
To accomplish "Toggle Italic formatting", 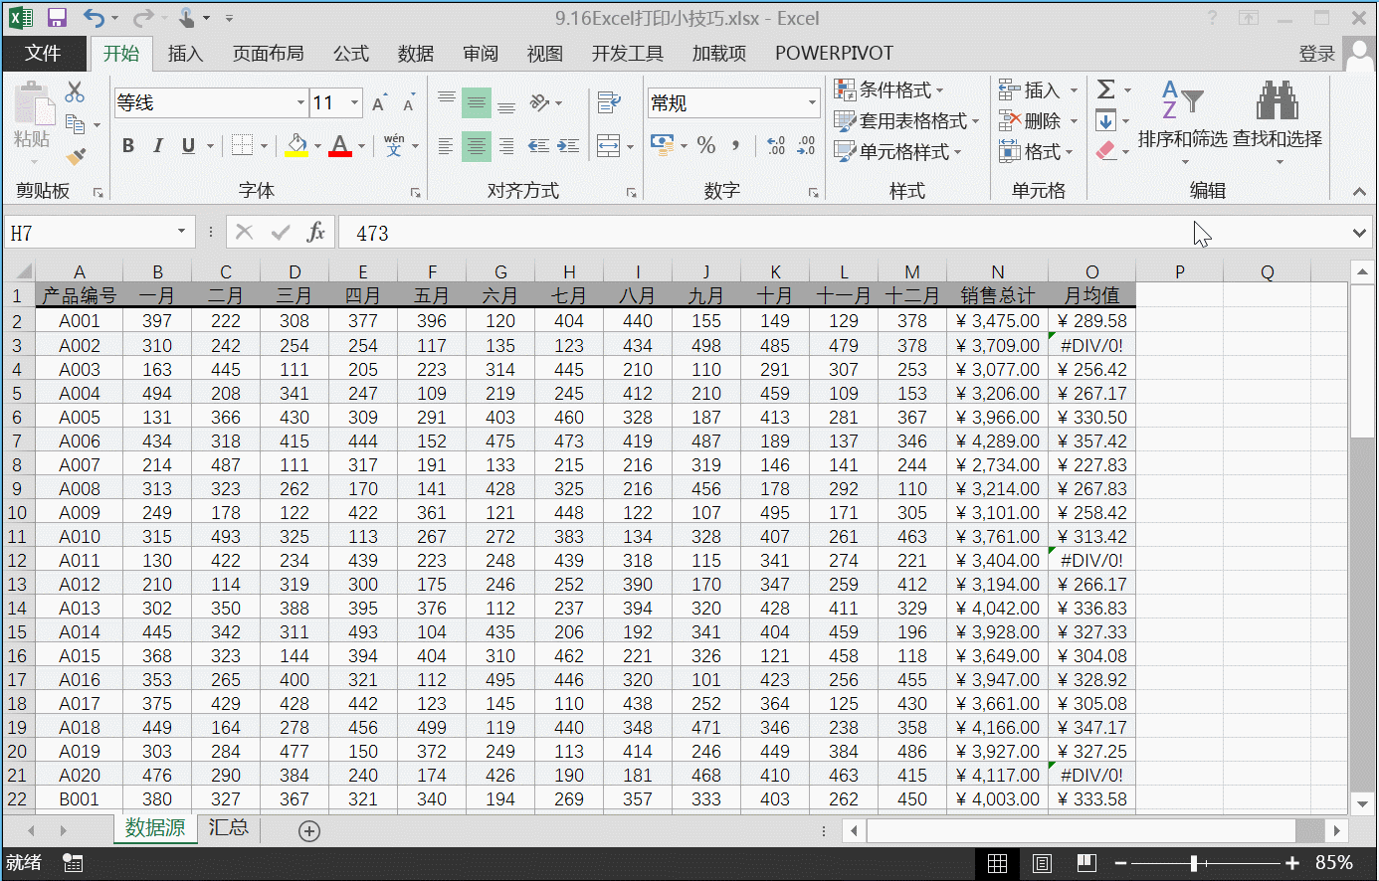I will (158, 146).
